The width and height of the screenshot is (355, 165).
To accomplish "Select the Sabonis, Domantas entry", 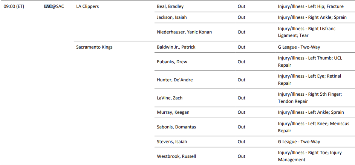I will tap(176, 127).
